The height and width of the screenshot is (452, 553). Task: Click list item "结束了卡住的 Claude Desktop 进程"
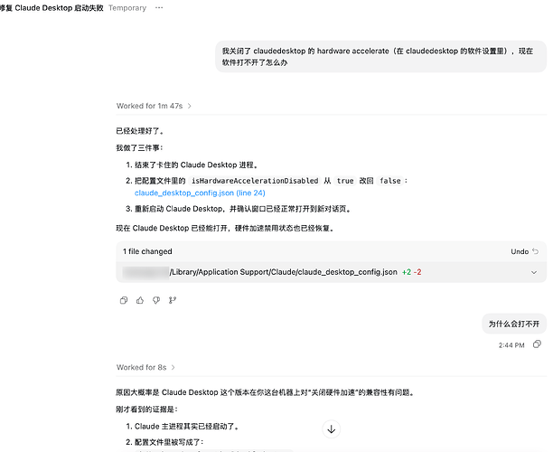pyautogui.click(x=196, y=165)
